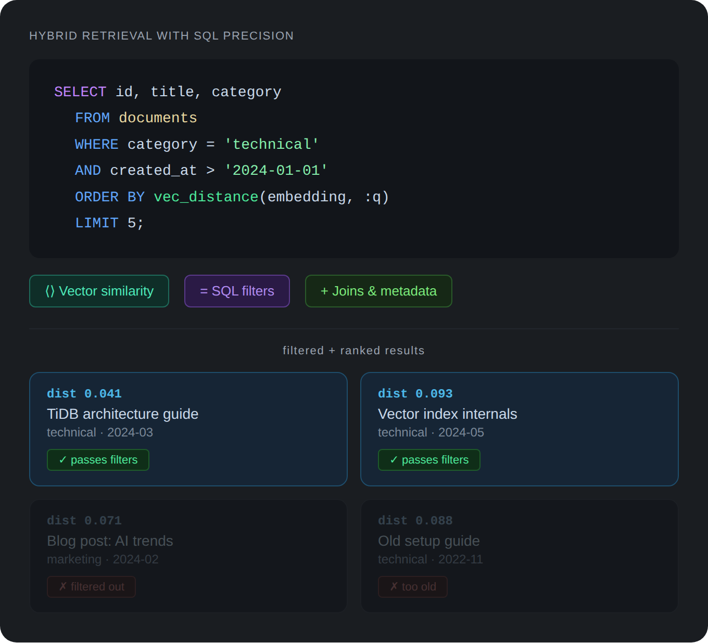Screen dimensions: 708x643
Task: Select the Vector similarity tag
Action: point(99,291)
